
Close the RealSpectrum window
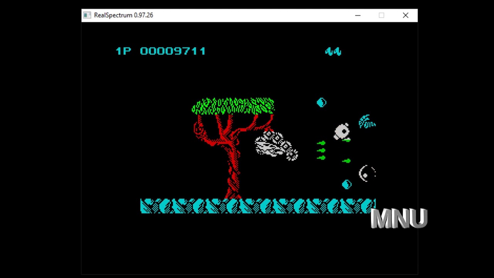(x=405, y=15)
